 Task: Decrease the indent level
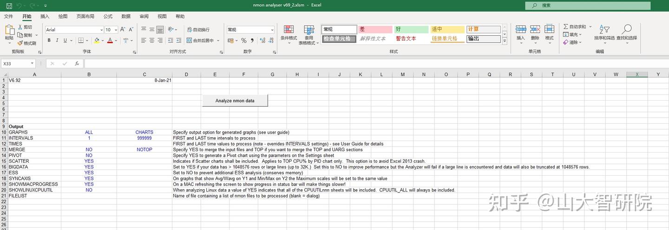[x=171, y=40]
